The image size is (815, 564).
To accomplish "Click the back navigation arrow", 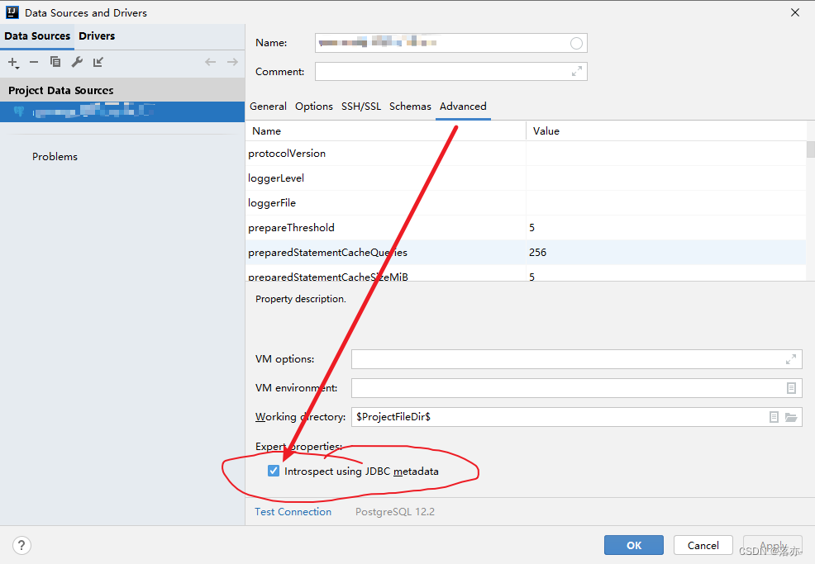I will tap(211, 61).
